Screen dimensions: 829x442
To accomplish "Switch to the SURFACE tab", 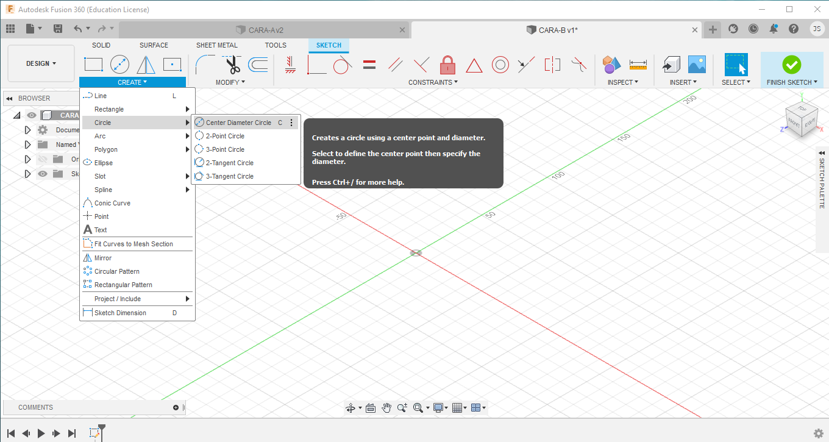I will point(154,45).
